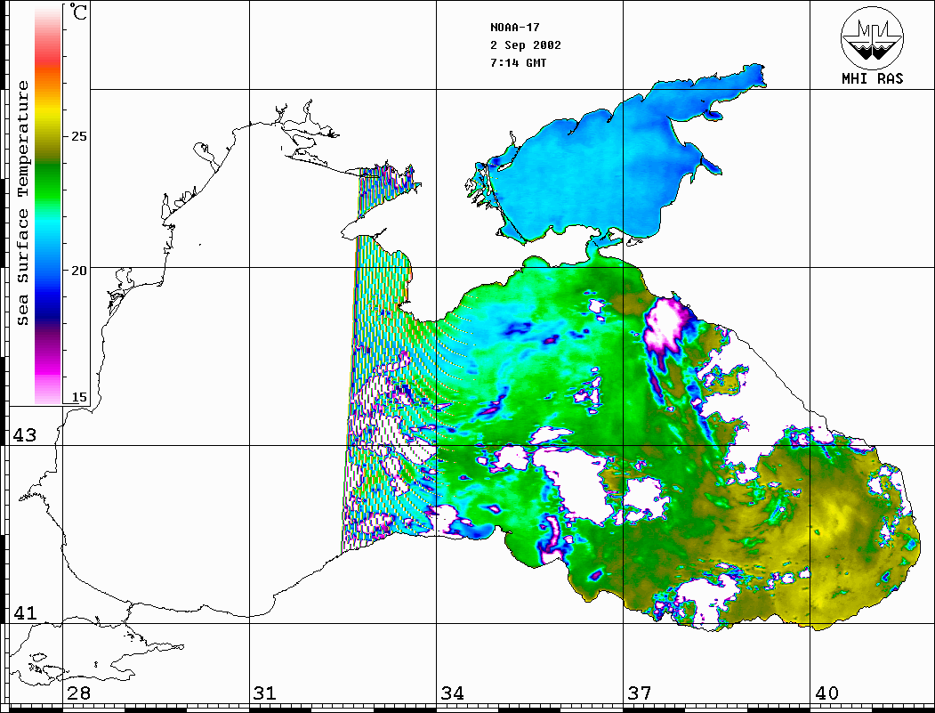
Task: Click the 'MHI RAS' label text
Action: (873, 78)
